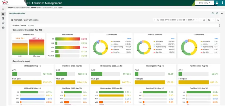Image resolution: width=225 pixels, height=106 pixels.
Task: Open the Hydrocracking (2023-Aug-16) CO2 panel title
Action: 111,66
